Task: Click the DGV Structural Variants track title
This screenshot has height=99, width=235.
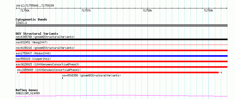Action: click(x=37, y=34)
